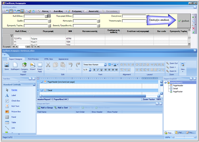Image resolution: width=199 pixels, height=142 pixels.
Task: Open the Κωδ.Είδους dropdown arrow
Action: click(49, 16)
